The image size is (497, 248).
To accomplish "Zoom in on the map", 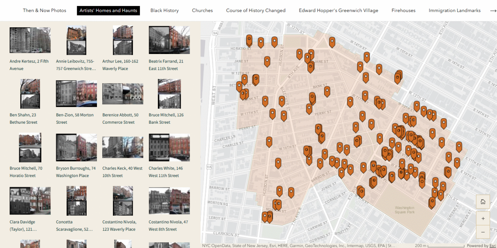I will [x=483, y=219].
